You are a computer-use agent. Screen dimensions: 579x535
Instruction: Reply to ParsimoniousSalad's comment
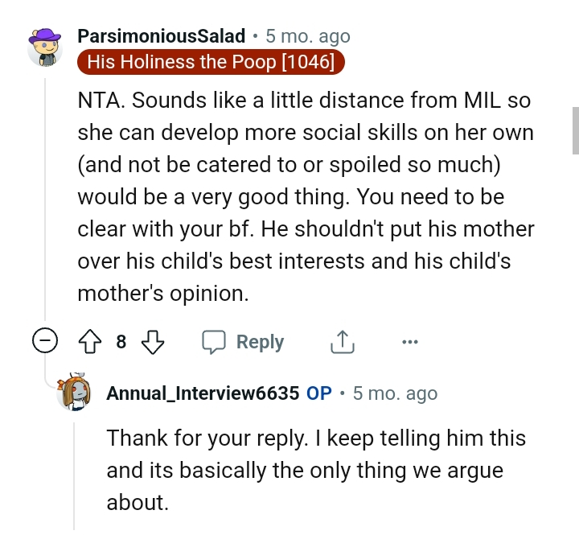(243, 343)
